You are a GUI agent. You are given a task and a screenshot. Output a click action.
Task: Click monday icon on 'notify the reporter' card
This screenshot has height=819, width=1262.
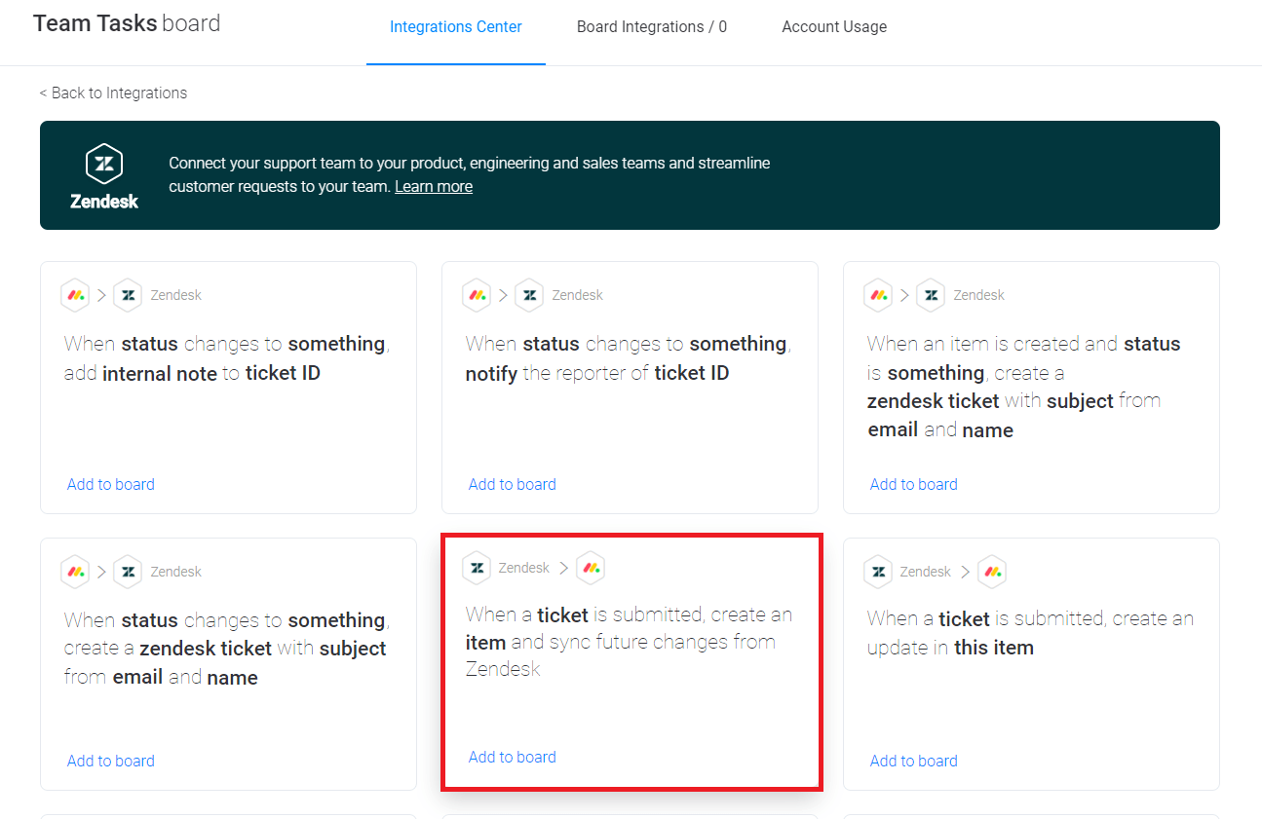[x=477, y=295]
